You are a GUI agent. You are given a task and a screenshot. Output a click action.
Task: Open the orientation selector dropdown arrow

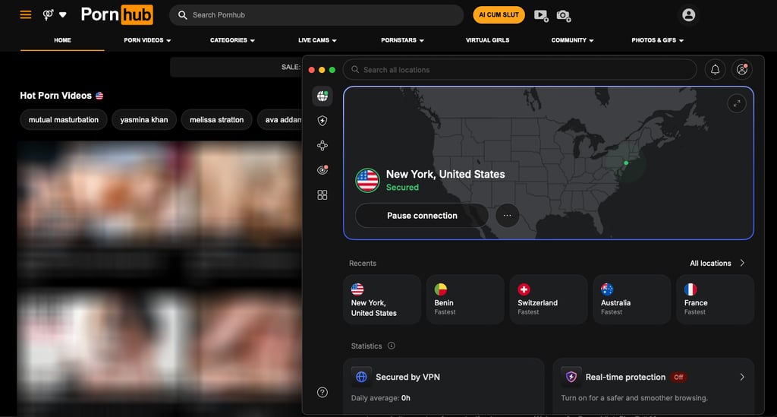[63, 15]
